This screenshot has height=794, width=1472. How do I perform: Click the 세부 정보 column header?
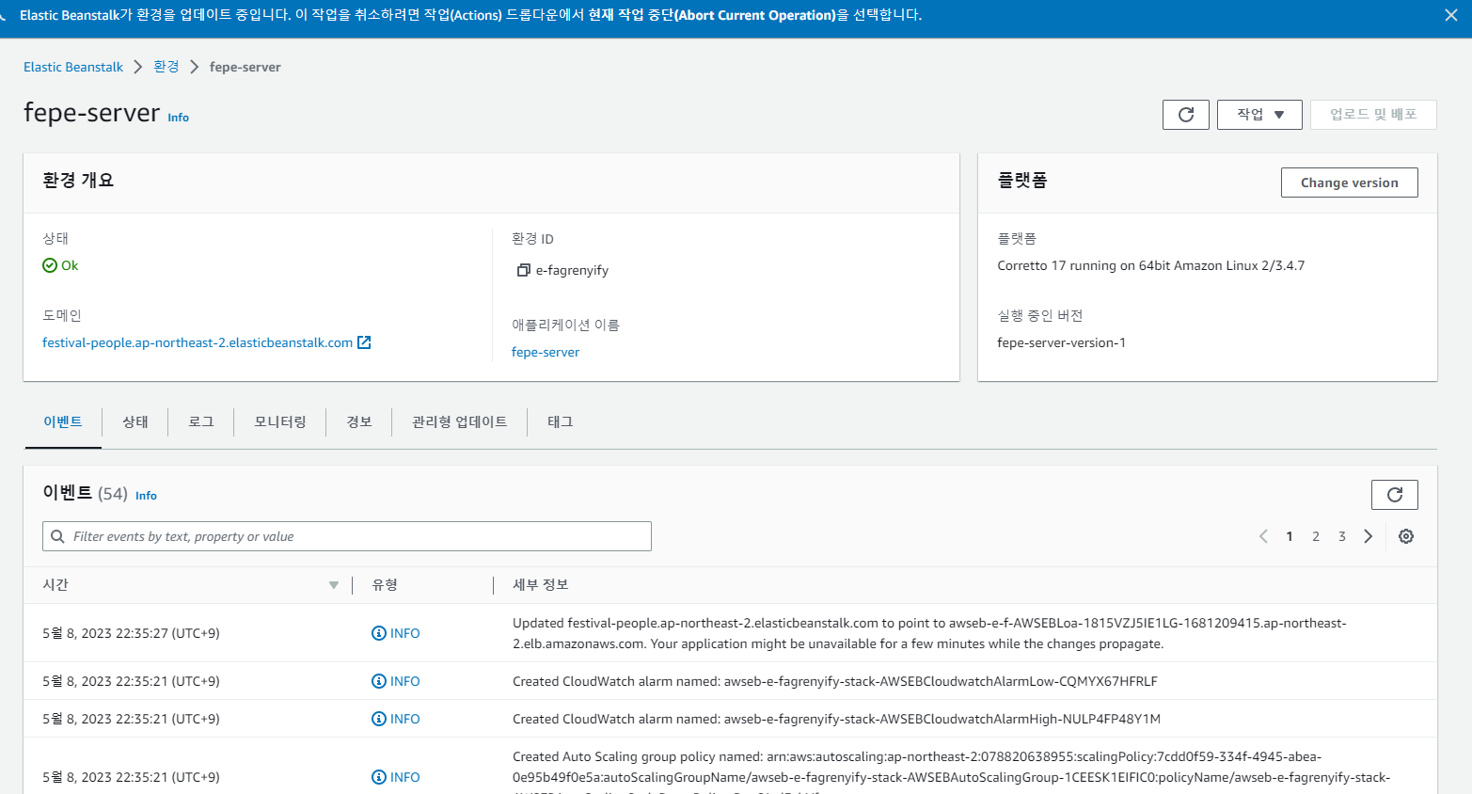coord(541,585)
